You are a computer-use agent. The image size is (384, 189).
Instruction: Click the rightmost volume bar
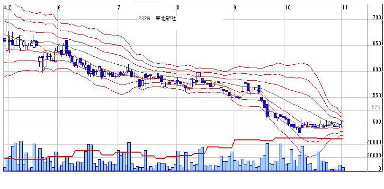pos(343,169)
